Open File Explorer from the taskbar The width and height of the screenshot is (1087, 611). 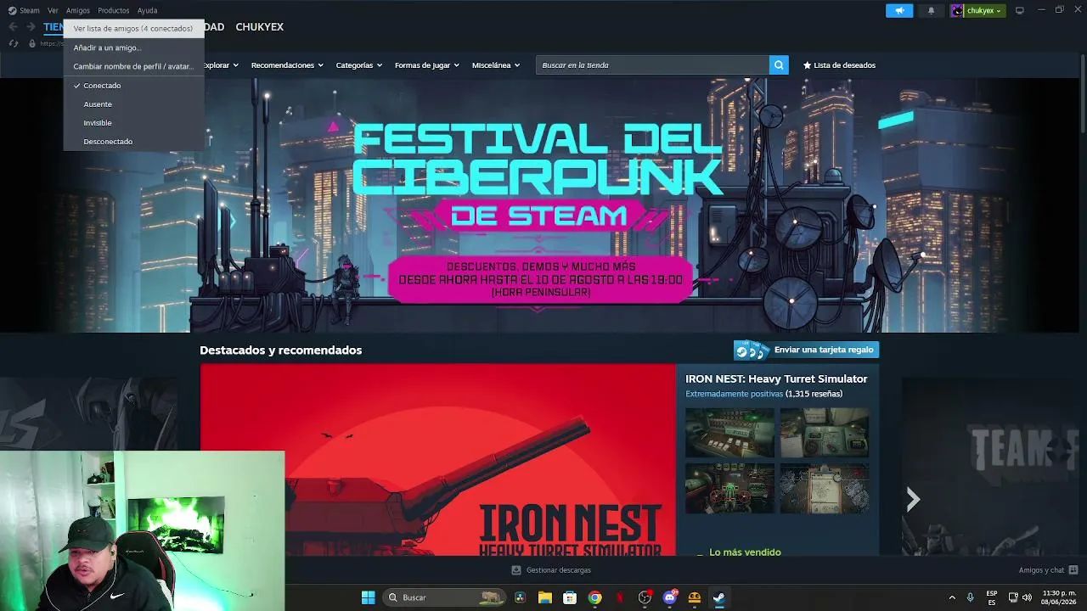pos(545,597)
